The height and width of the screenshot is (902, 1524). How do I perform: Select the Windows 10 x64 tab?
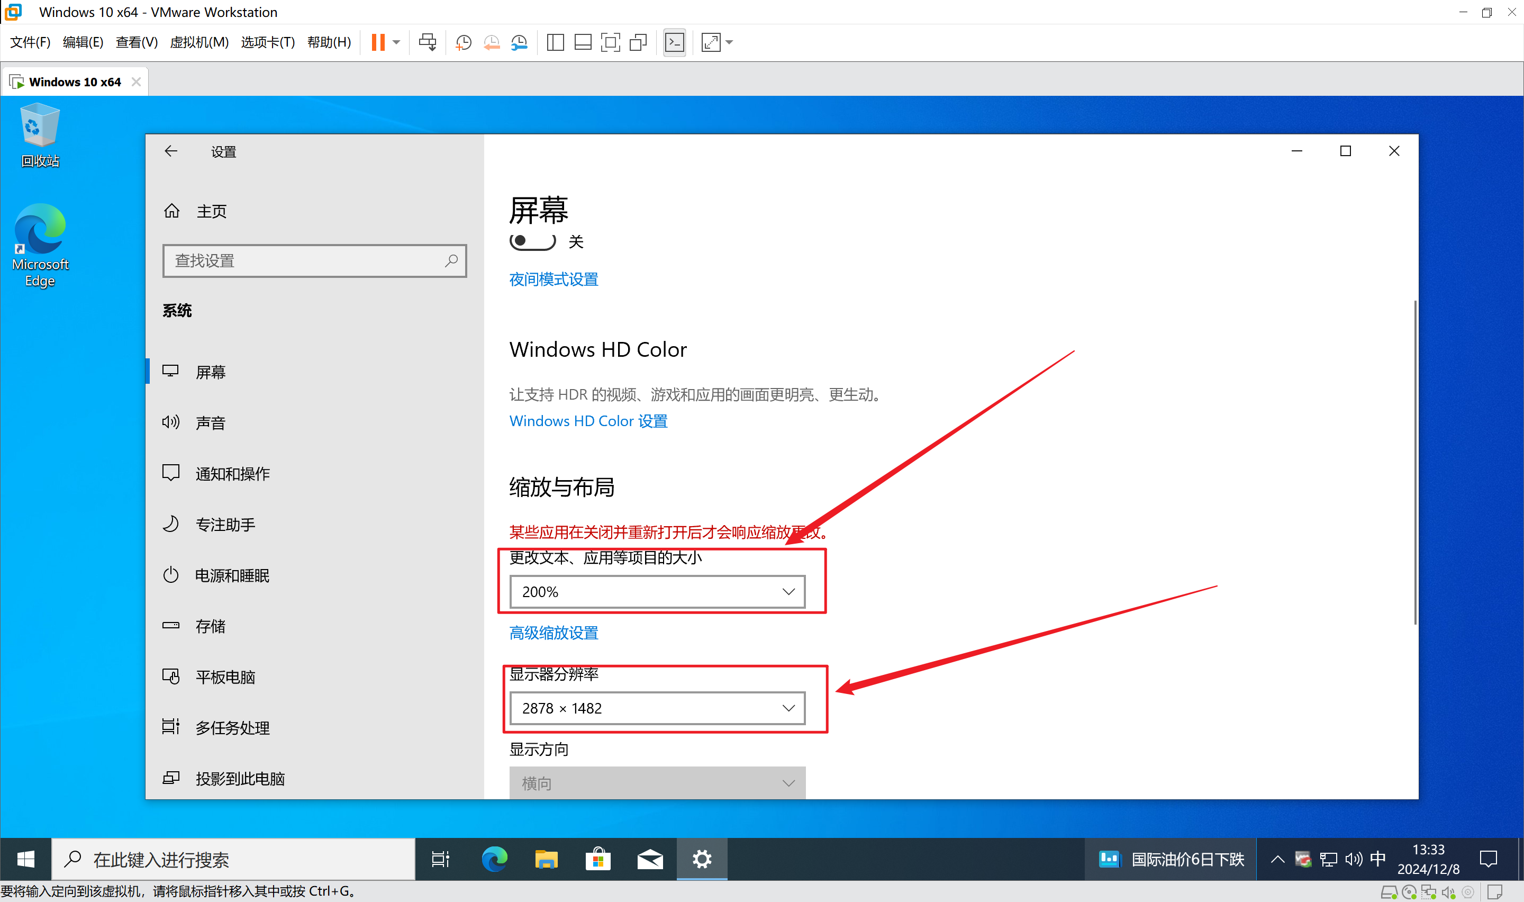pos(74,82)
